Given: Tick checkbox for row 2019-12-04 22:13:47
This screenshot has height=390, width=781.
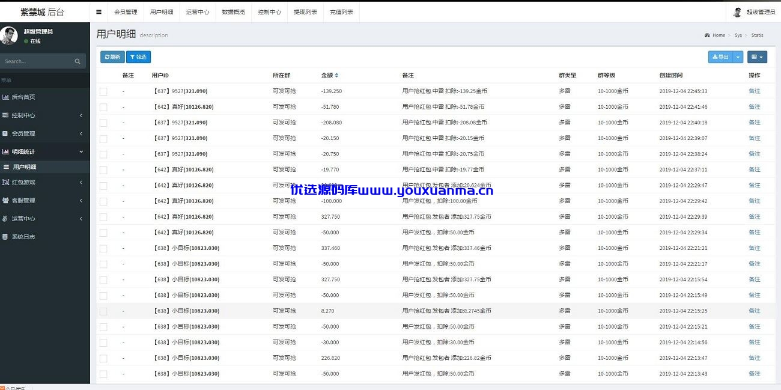Looking at the screenshot, I should click(103, 358).
